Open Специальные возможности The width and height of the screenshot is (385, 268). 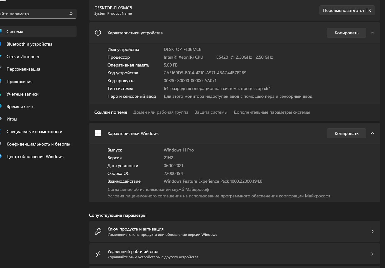(38, 132)
